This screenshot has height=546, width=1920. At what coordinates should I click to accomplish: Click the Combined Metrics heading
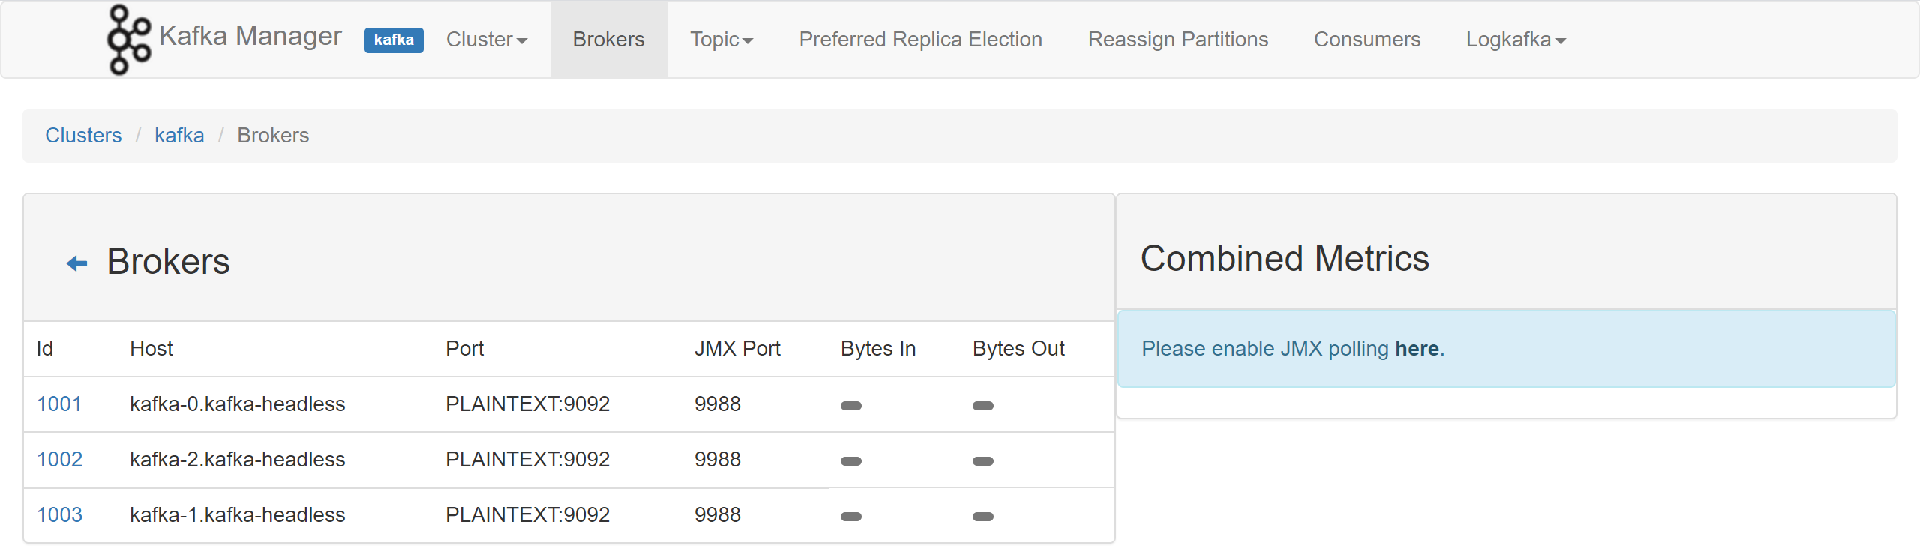tap(1285, 259)
